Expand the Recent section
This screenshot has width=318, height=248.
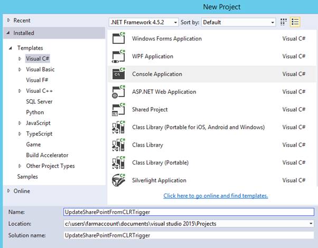[8, 20]
